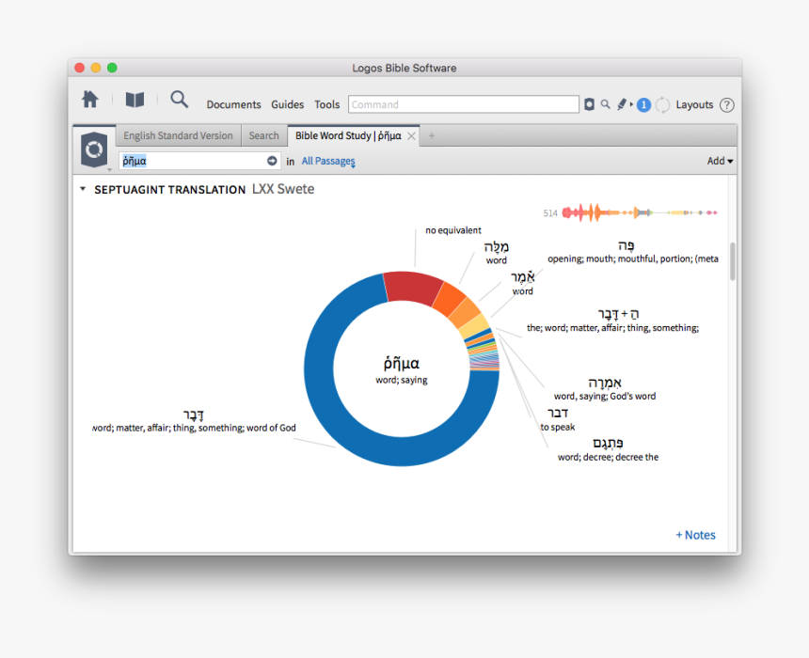Viewport: 809px width, 658px height.
Task: Click the LXX Swete resource link
Action: 283,189
